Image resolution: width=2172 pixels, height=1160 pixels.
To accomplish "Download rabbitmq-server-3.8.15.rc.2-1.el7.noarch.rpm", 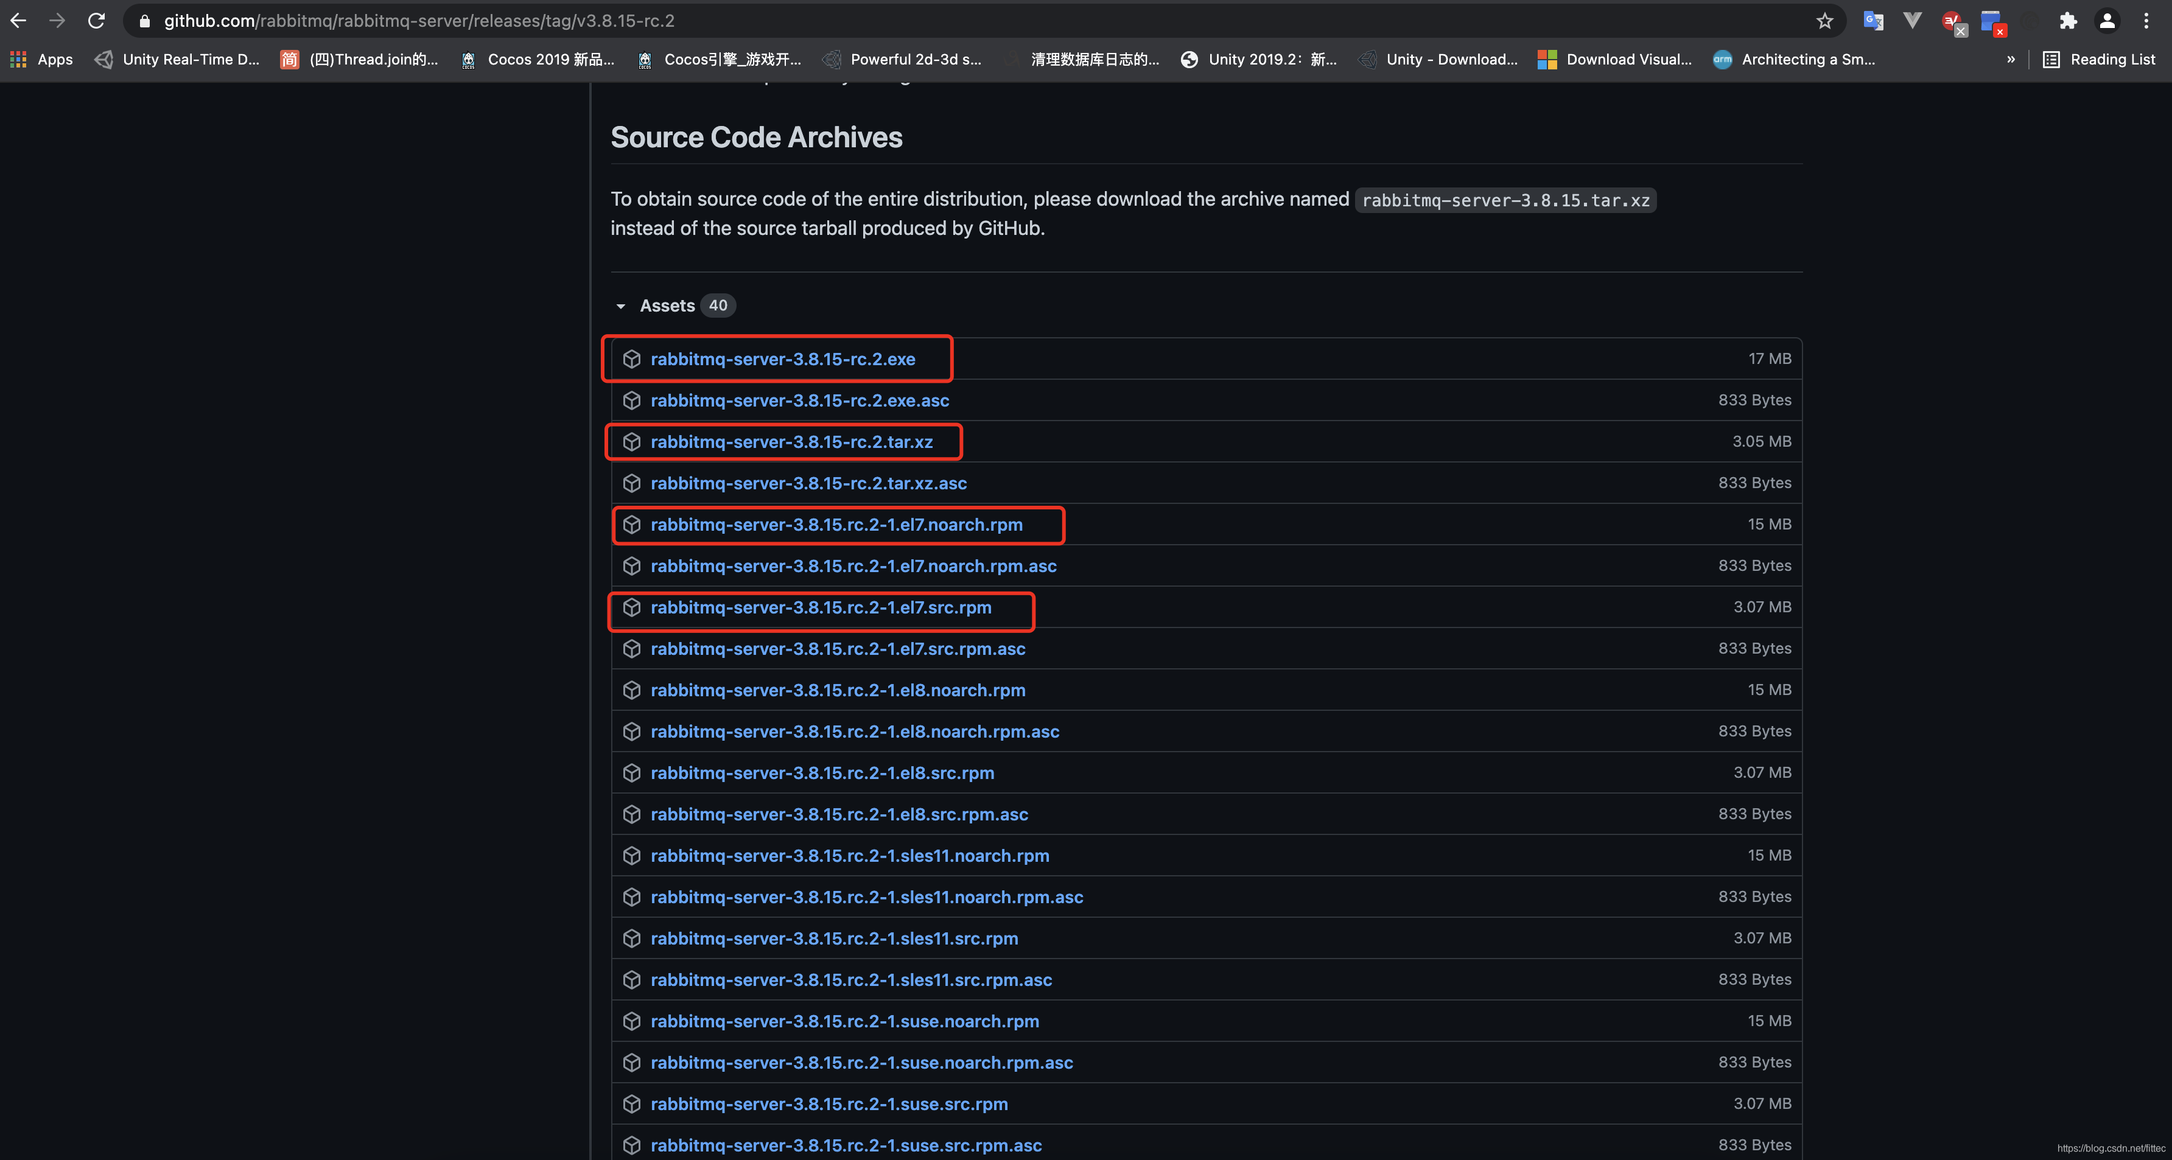I will point(836,525).
